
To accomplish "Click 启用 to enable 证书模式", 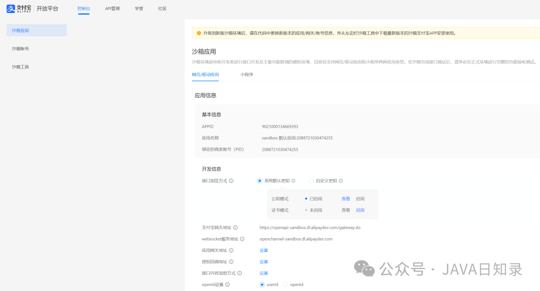I will (360, 210).
